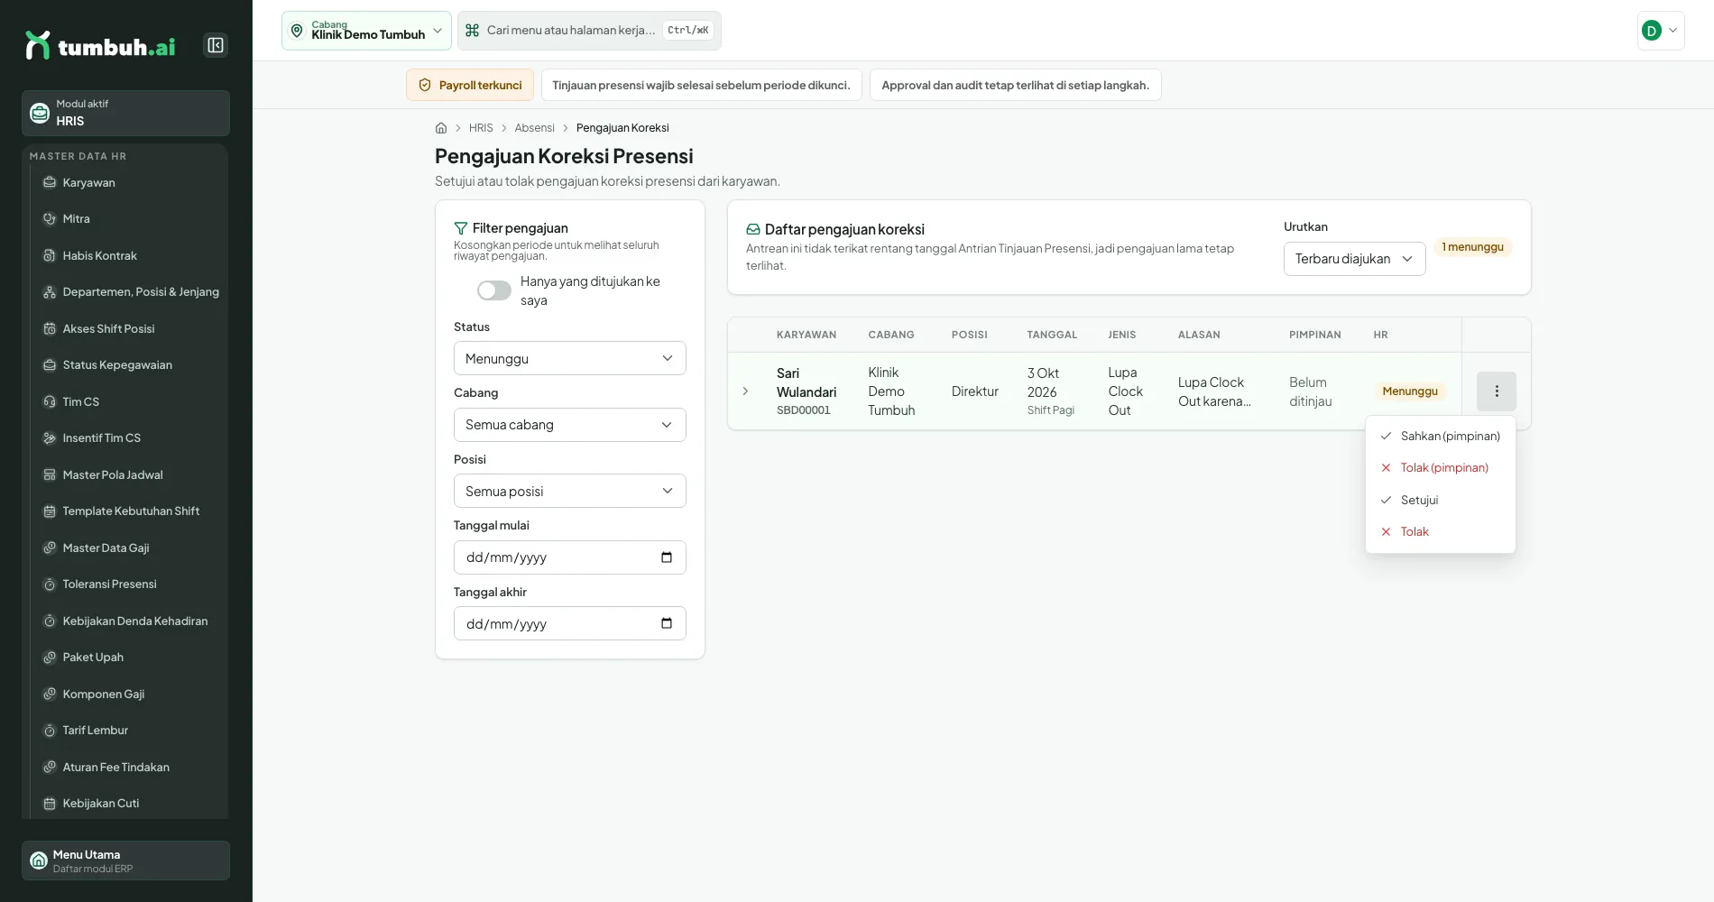Open the user account menu chevron

pos(1673,31)
